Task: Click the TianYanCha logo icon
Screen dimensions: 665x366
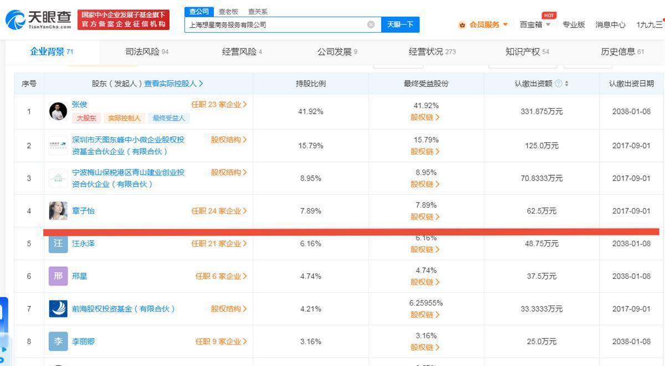Action: click(16, 20)
